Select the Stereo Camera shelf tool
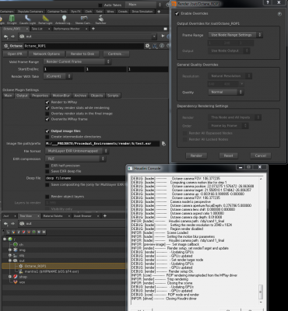The height and width of the screenshot is (311, 288). (84, 19)
